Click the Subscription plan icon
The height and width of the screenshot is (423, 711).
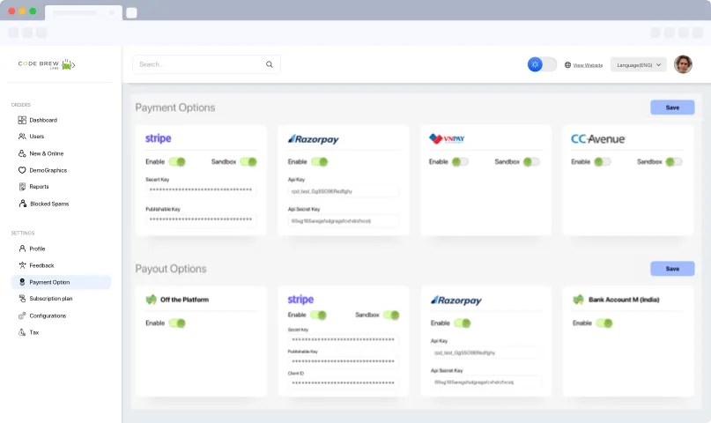[x=22, y=299]
